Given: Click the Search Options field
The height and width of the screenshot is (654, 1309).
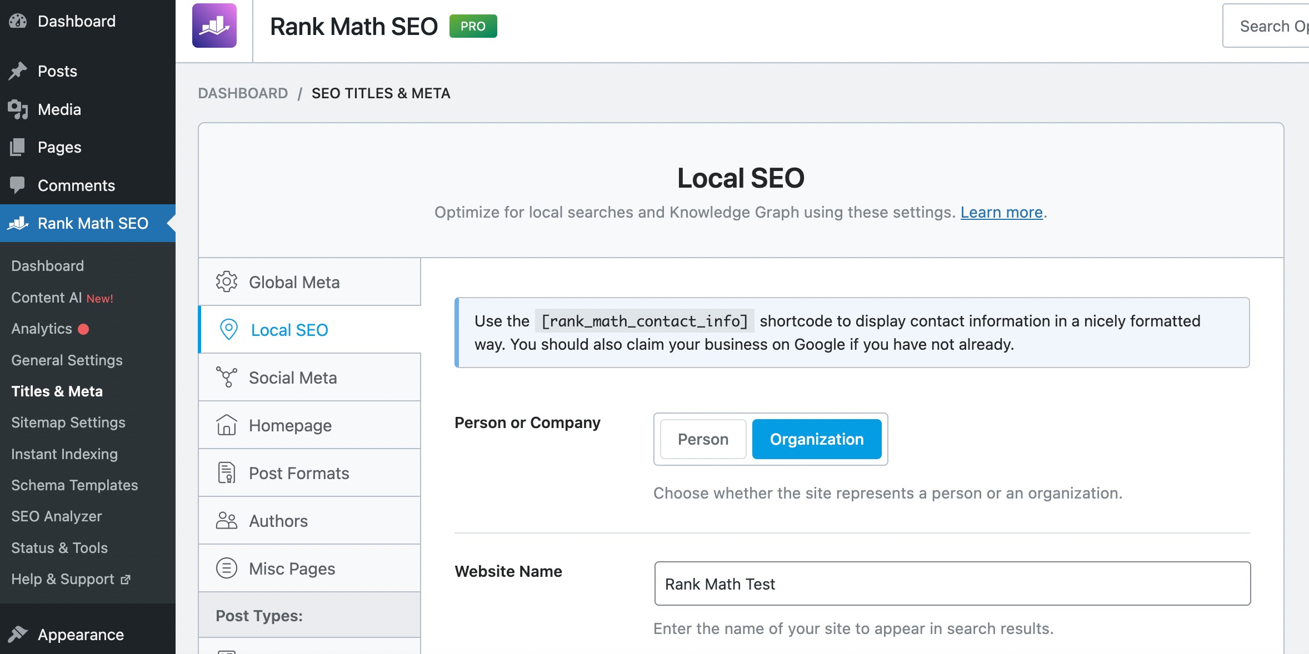Looking at the screenshot, I should [x=1266, y=26].
